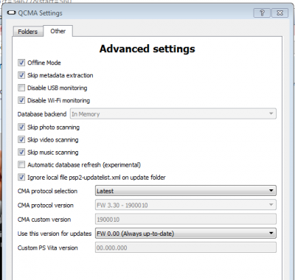The height and width of the screenshot is (280, 295).
Task: Click the CMA custom version label
Action: click(x=44, y=220)
